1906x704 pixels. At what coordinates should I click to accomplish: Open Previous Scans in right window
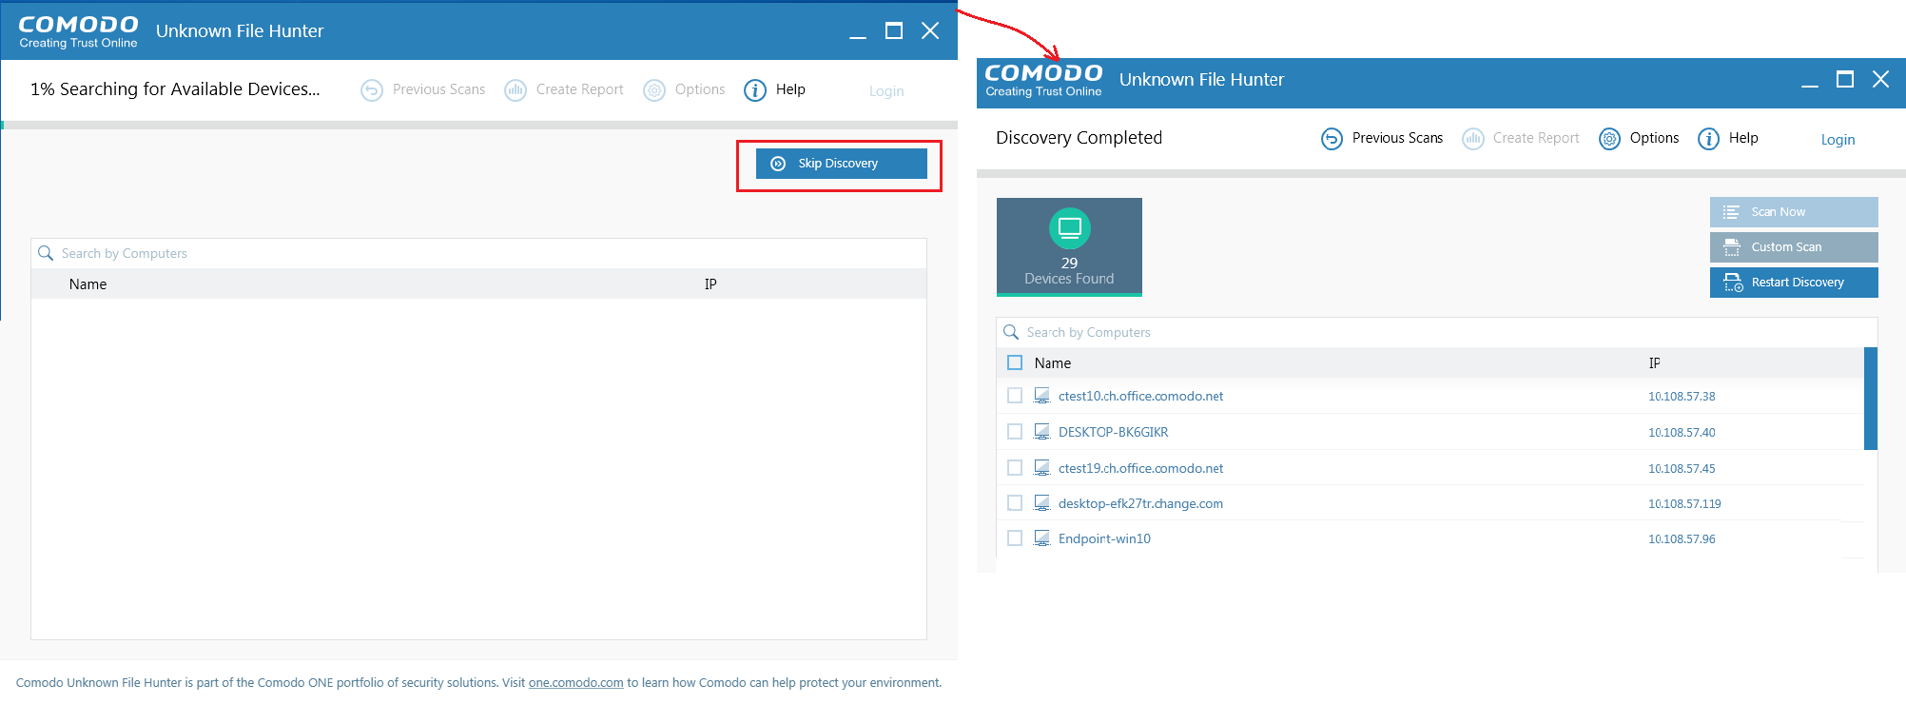pyautogui.click(x=1397, y=138)
